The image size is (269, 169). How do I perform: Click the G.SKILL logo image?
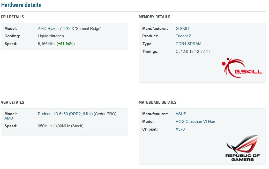[x=242, y=68]
